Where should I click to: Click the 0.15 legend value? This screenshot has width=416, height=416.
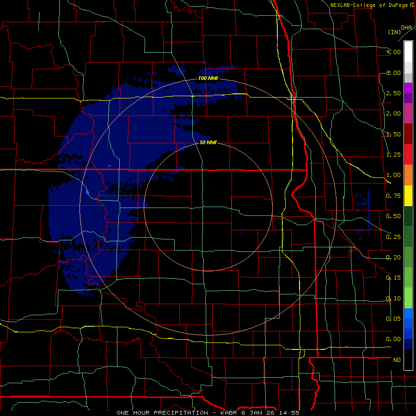pyautogui.click(x=393, y=278)
